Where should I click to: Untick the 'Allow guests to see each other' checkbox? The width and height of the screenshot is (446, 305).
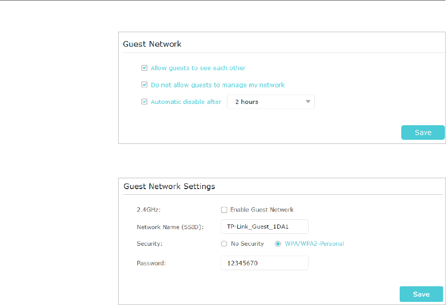[x=145, y=68]
